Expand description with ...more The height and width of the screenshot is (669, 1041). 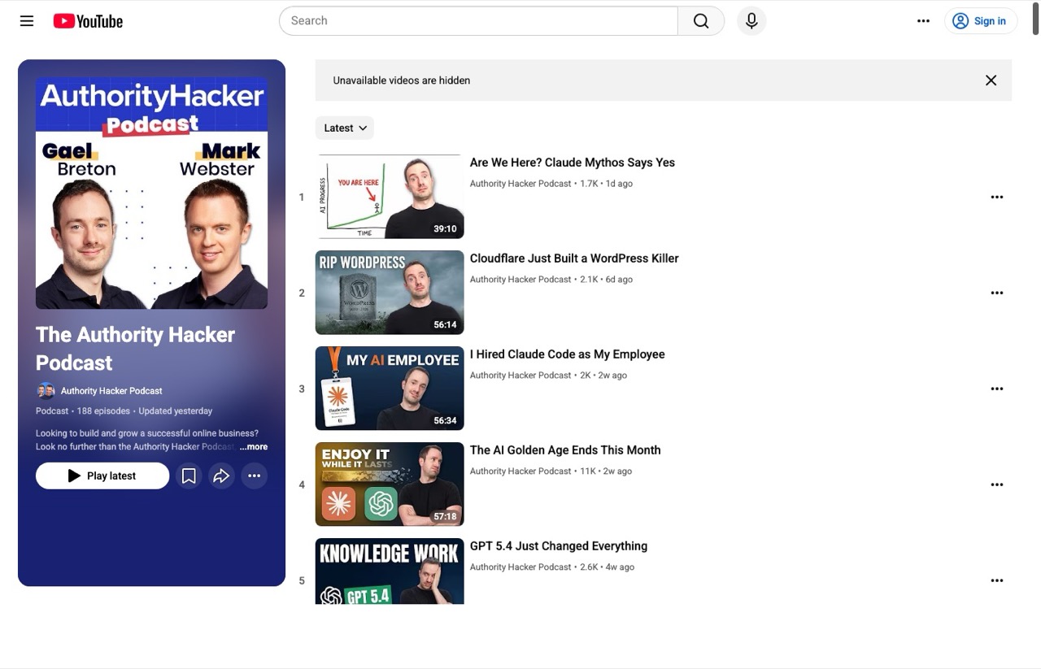pyautogui.click(x=254, y=447)
